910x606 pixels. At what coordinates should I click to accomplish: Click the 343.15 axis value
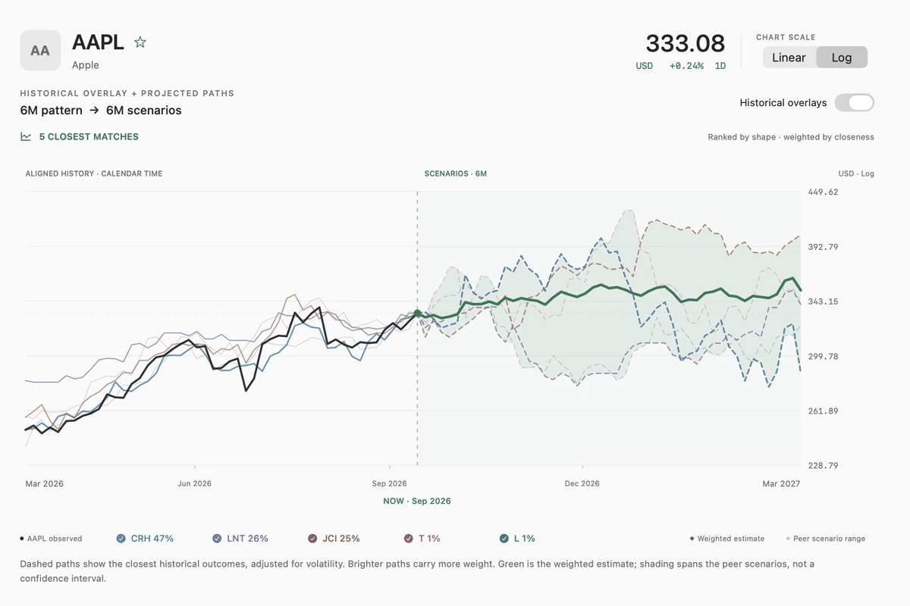click(x=824, y=301)
